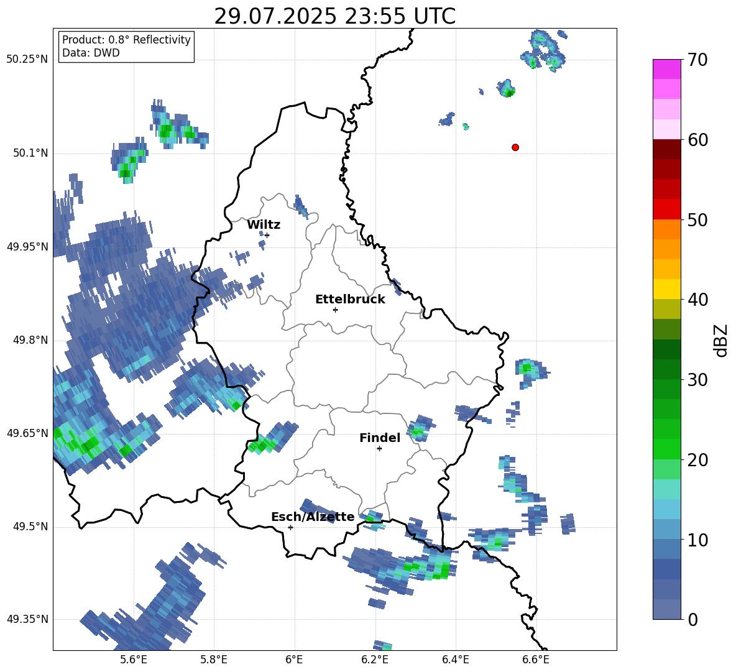
Task: Click the Ettelbruck station cross marker
Action: (335, 310)
